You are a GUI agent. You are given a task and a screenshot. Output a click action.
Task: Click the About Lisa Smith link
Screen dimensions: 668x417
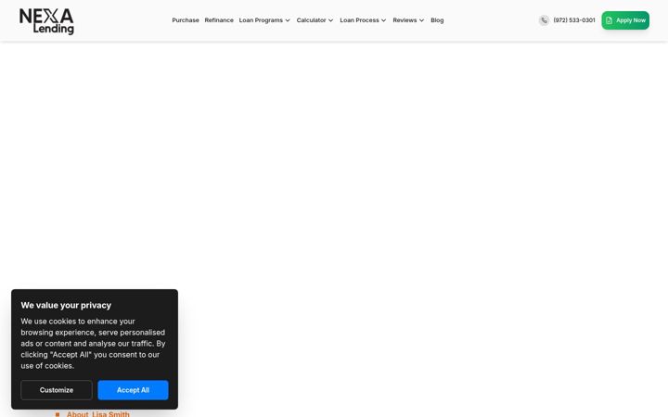(x=98, y=413)
